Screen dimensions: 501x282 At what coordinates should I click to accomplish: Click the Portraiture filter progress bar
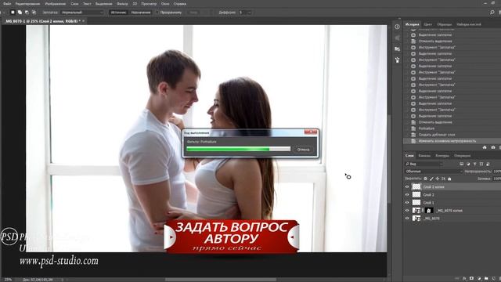pos(238,149)
